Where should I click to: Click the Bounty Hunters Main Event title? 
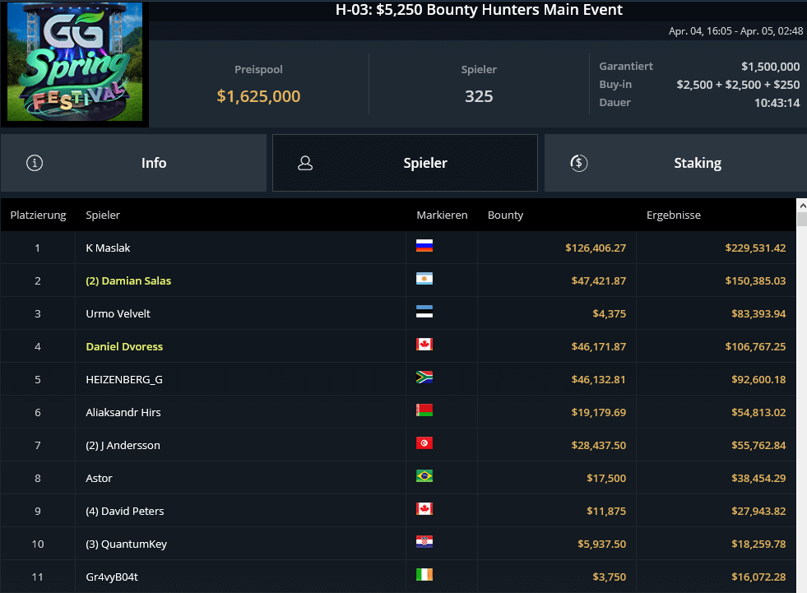tap(479, 10)
